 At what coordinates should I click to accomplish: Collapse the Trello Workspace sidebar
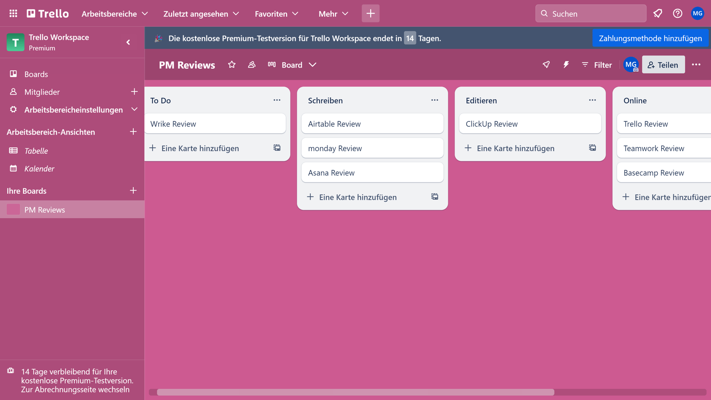click(128, 42)
